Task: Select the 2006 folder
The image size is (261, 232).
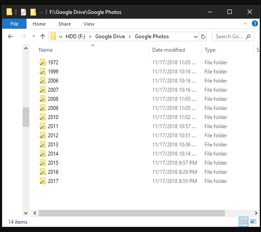Action: 53,81
